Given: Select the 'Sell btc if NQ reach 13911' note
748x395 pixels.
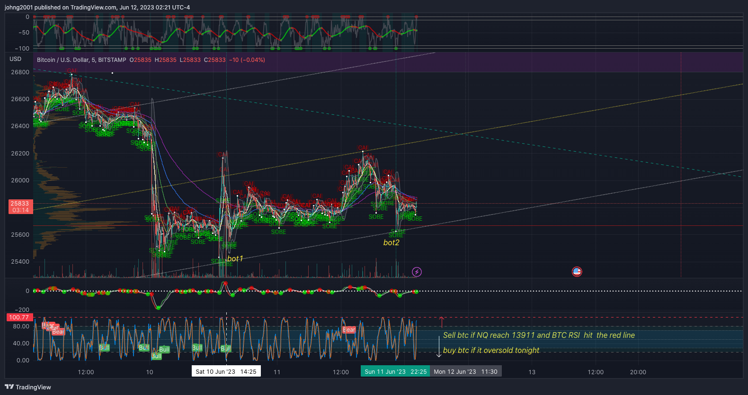Looking at the screenshot, I should (539, 335).
